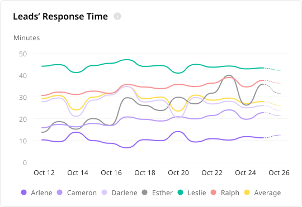This screenshot has width=302, height=207.
Task: Click the yellow Average legend dot
Action: point(247,192)
